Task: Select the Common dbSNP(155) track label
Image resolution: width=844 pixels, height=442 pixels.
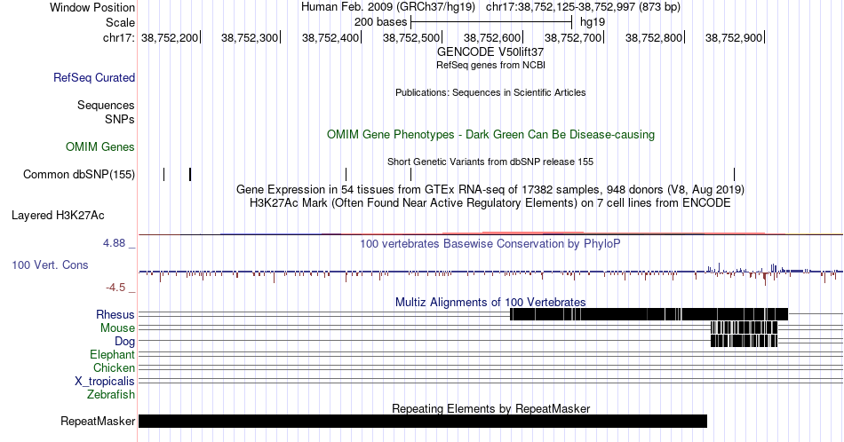Action: (x=79, y=174)
